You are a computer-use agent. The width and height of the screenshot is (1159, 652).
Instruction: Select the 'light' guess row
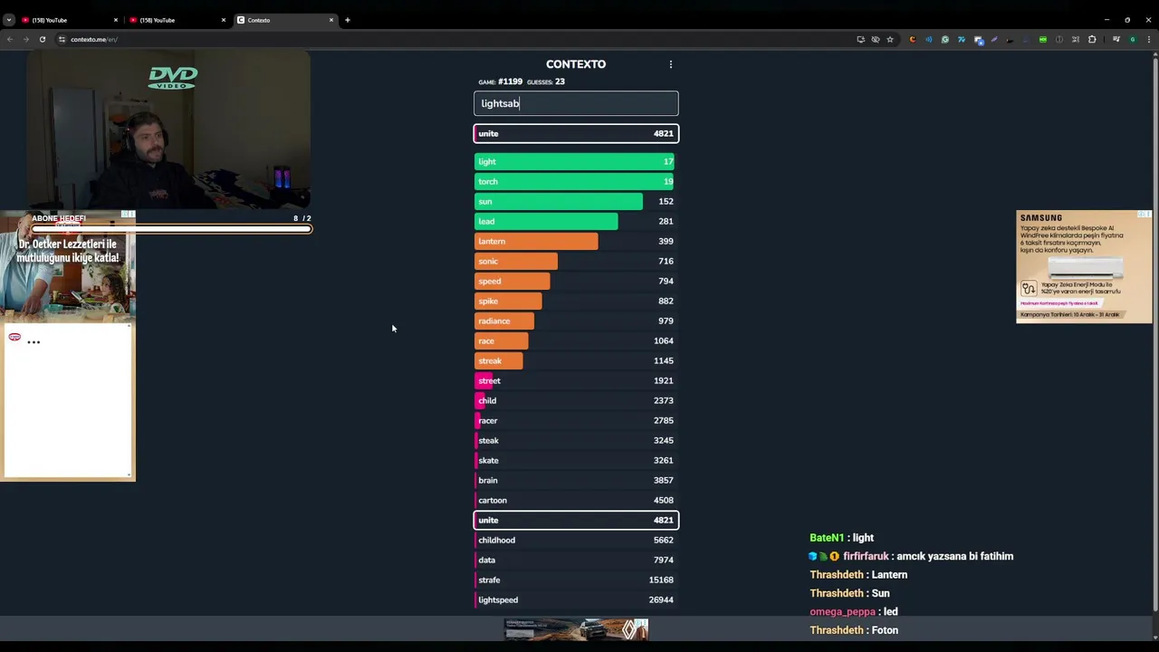[x=576, y=161]
